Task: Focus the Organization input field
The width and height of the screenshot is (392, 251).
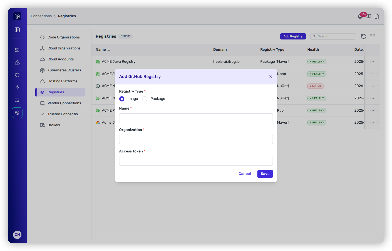Action: (196, 140)
